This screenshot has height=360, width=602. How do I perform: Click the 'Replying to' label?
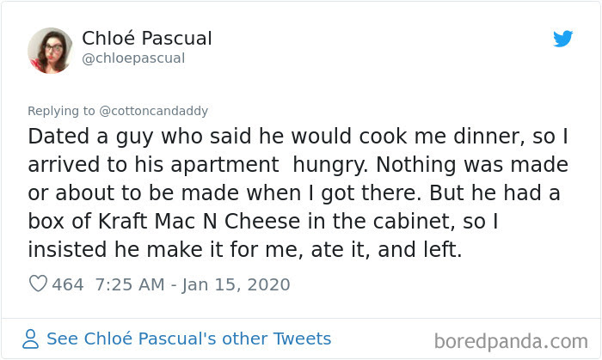click(x=61, y=111)
